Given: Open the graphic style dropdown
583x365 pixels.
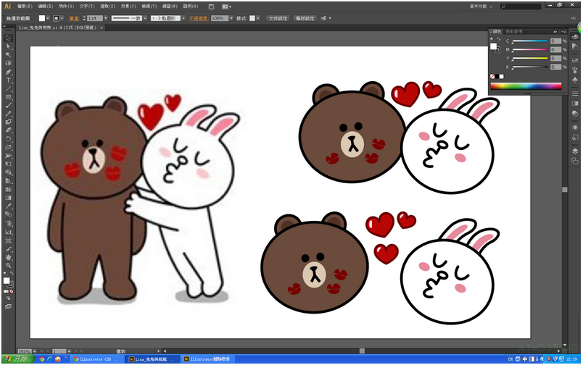Looking at the screenshot, I should click(258, 18).
